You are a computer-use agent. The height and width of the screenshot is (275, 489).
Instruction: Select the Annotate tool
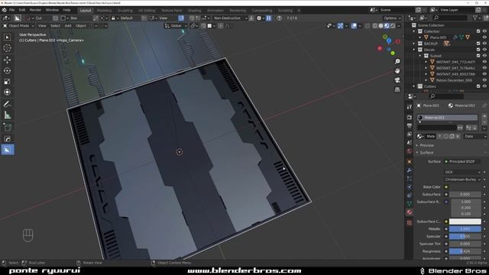(8, 104)
